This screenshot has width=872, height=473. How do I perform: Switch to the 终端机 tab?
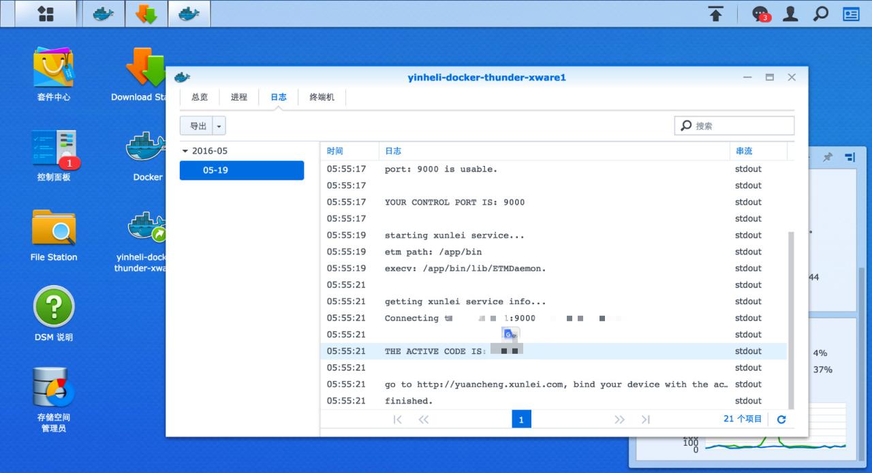point(322,97)
